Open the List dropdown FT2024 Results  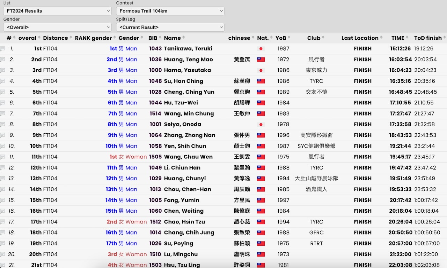tap(57, 11)
